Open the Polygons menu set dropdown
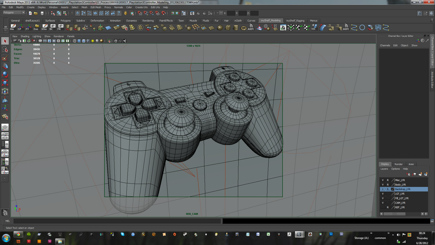Viewport: 435px width, 245px height. [14, 13]
